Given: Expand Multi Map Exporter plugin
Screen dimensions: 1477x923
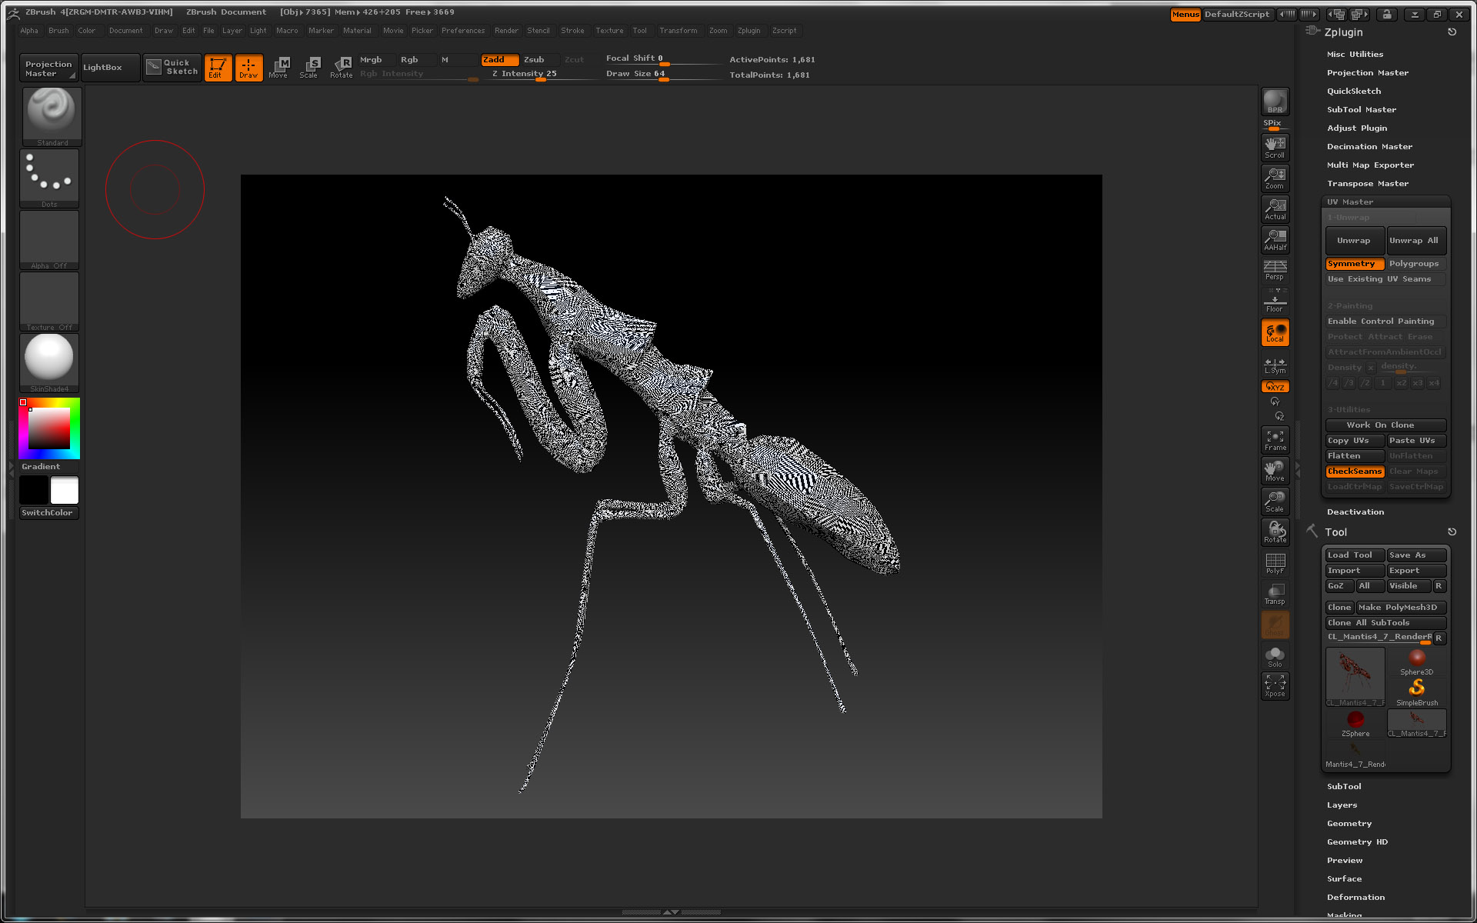Looking at the screenshot, I should [x=1370, y=165].
